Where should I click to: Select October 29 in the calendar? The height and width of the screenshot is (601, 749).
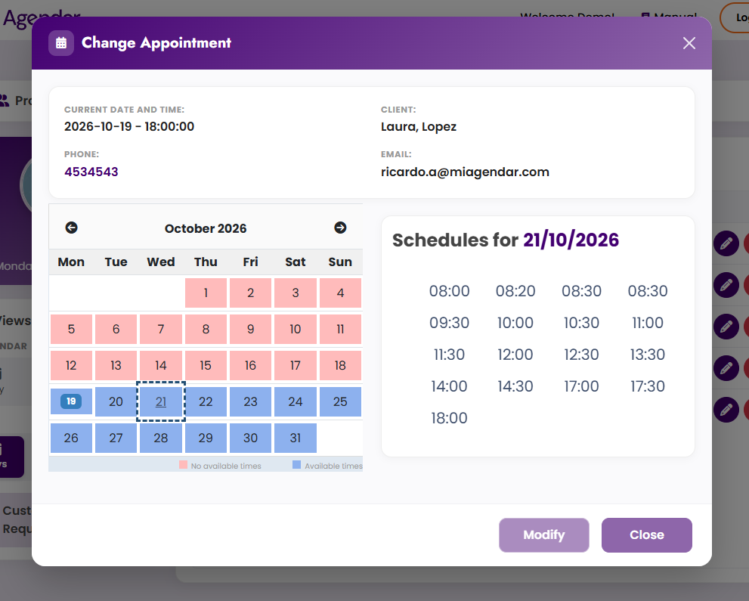click(206, 438)
